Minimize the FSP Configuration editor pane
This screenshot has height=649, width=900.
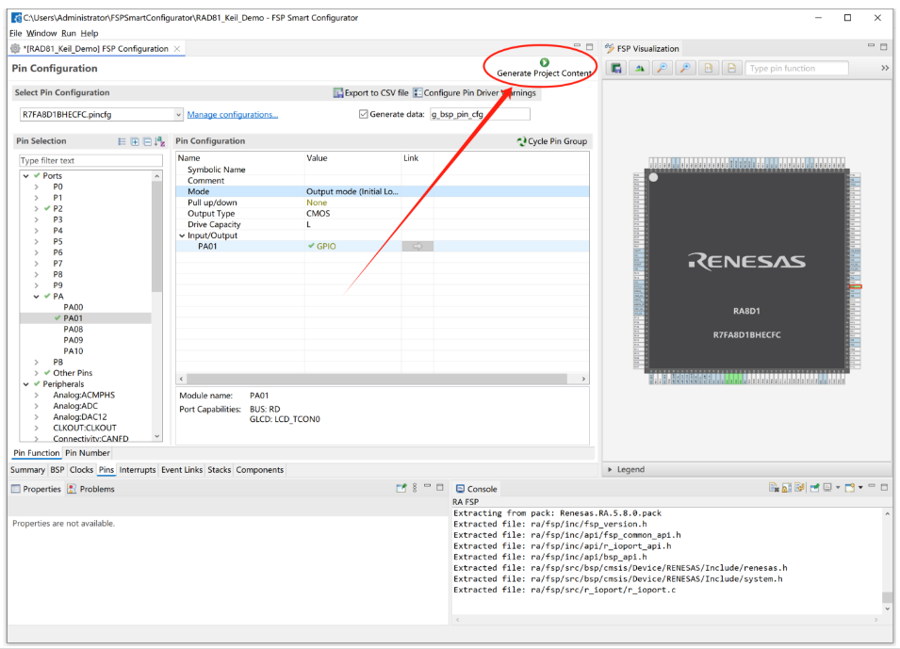tap(577, 46)
